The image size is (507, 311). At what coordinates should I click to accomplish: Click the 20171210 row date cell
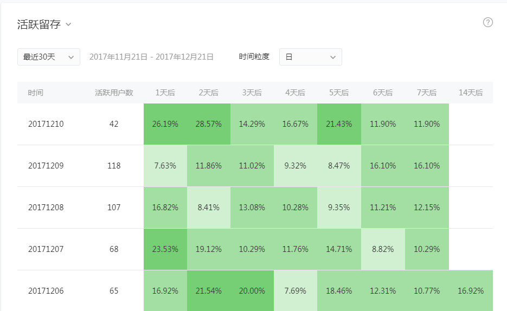tap(46, 124)
